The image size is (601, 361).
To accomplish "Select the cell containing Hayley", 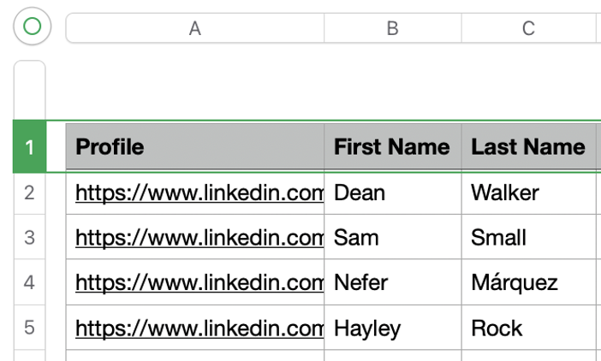I will tap(393, 328).
